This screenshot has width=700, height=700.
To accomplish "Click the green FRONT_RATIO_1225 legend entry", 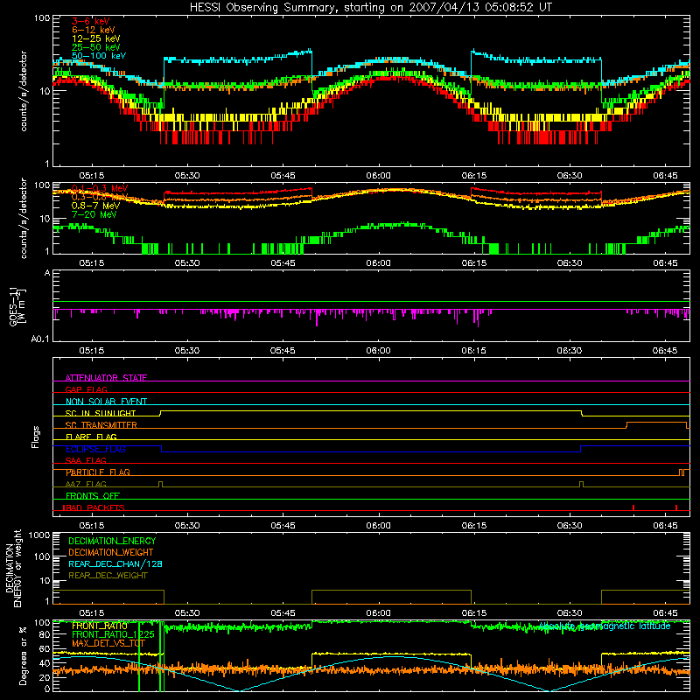I will (x=113, y=634).
